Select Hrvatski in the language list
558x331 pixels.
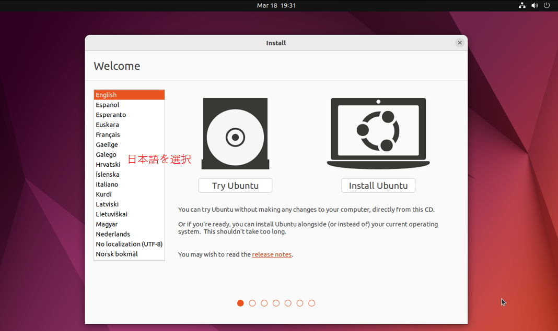129,164
